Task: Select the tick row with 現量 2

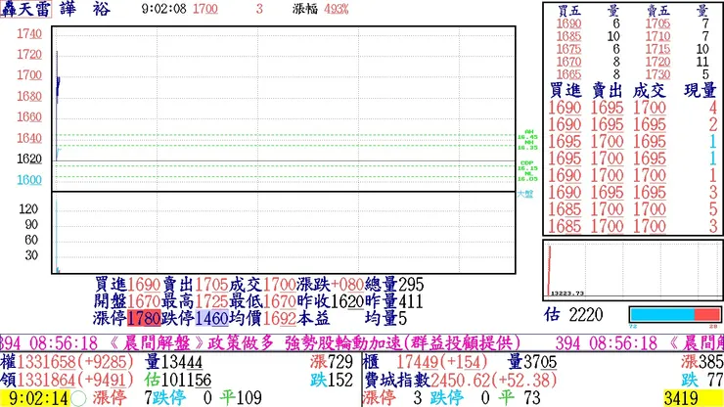Action: pyautogui.click(x=632, y=124)
